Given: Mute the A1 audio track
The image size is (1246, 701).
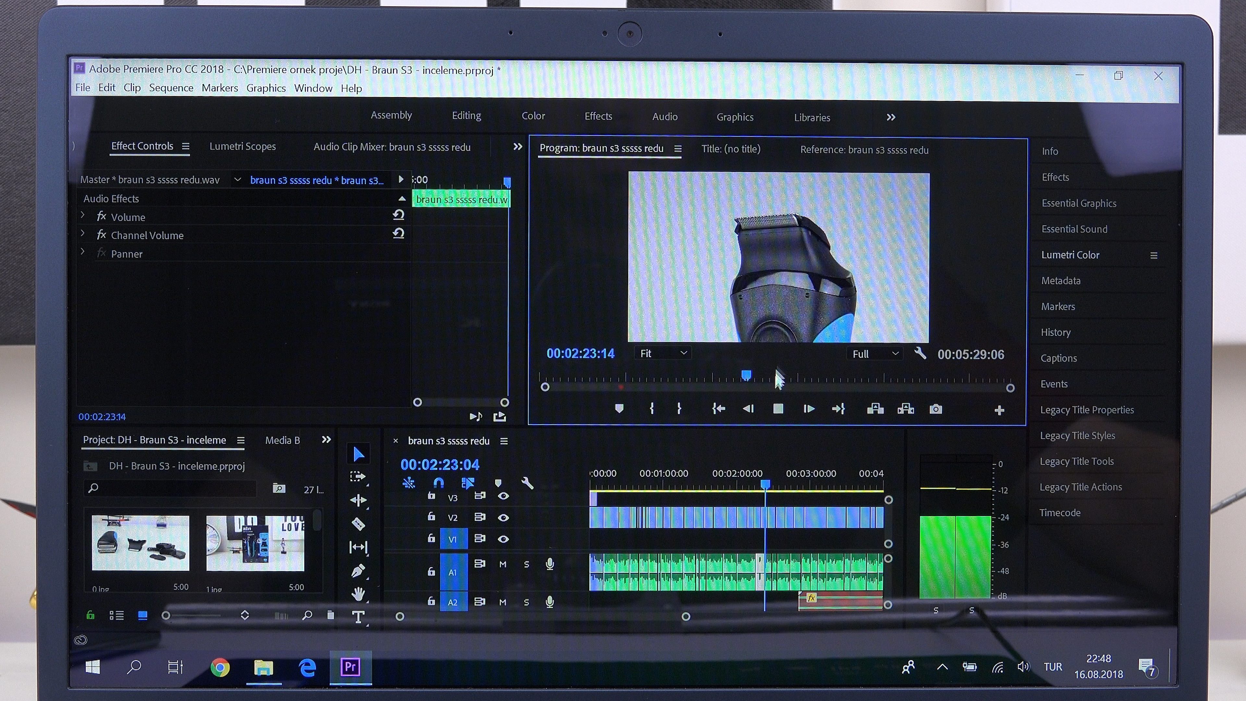Looking at the screenshot, I should (x=503, y=565).
